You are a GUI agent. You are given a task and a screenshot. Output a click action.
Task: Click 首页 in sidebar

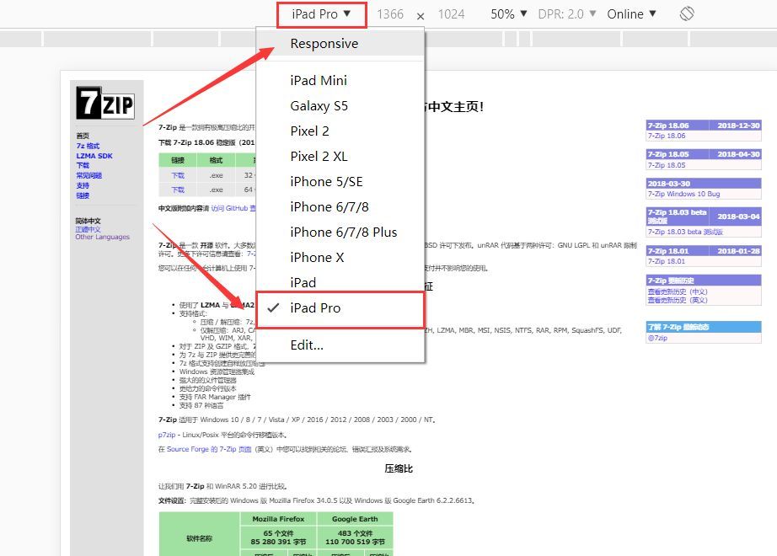83,136
